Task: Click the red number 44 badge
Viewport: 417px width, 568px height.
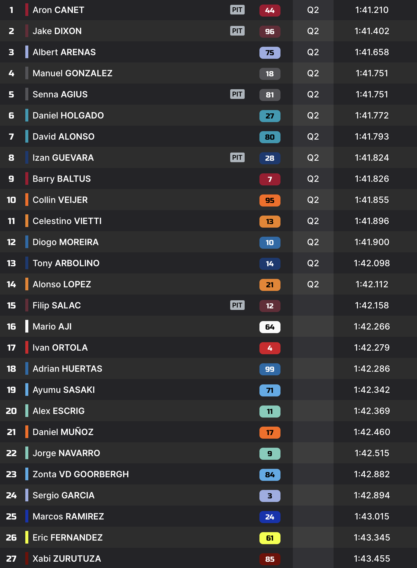Action: tap(270, 11)
